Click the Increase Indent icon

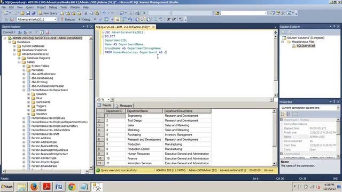[174, 19]
